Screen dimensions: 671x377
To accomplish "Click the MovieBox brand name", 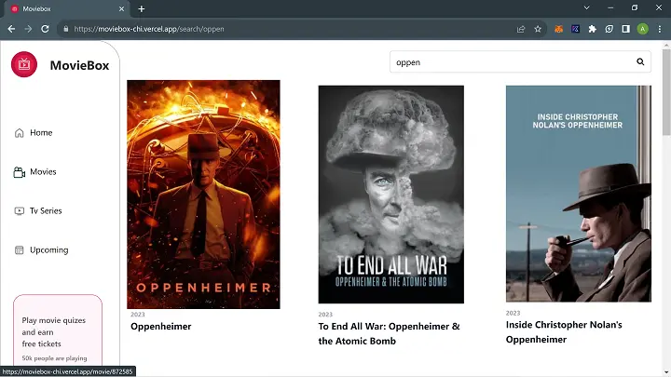I will (x=79, y=65).
